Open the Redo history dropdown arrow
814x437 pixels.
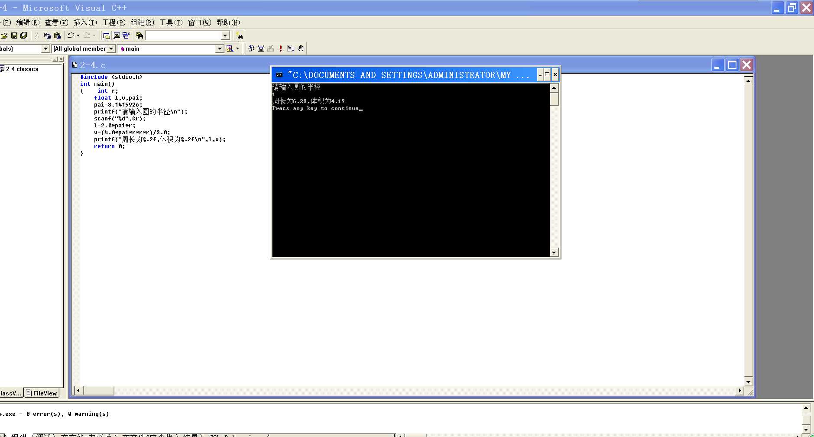[94, 36]
